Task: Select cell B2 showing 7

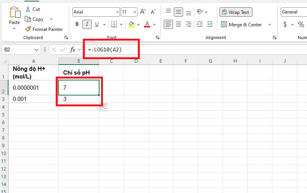Action: (x=79, y=87)
